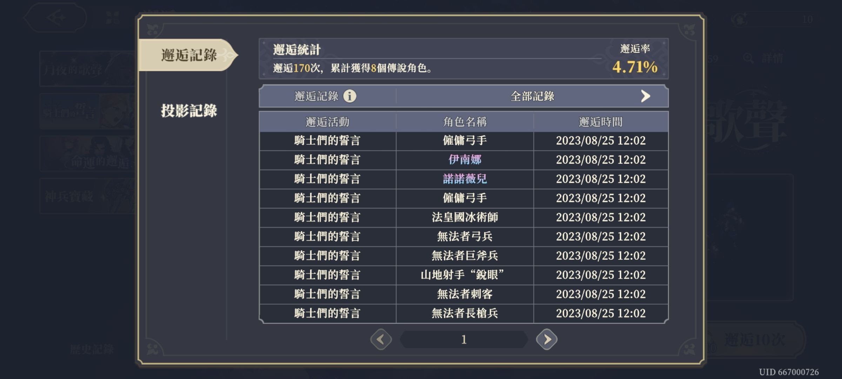Go to the next records page
The width and height of the screenshot is (842, 379).
[547, 339]
